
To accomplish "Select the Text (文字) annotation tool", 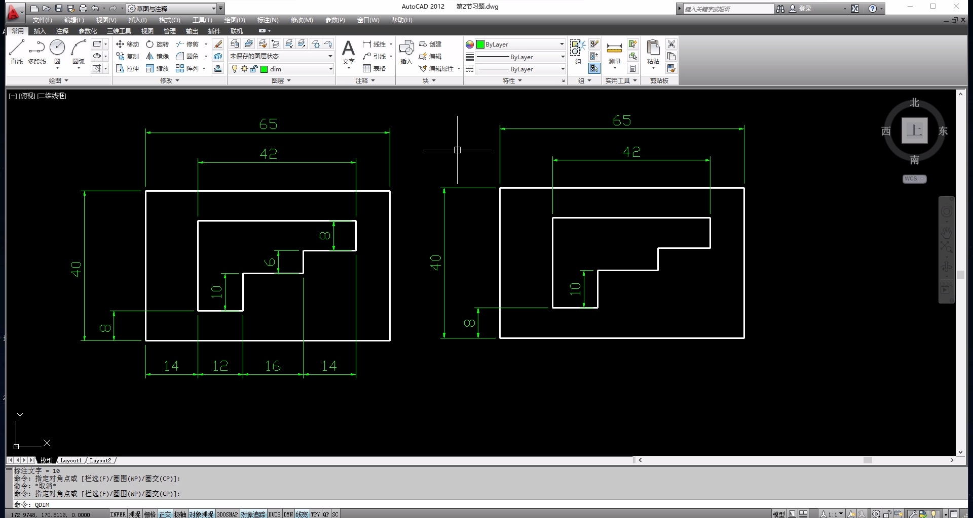I will (x=348, y=53).
